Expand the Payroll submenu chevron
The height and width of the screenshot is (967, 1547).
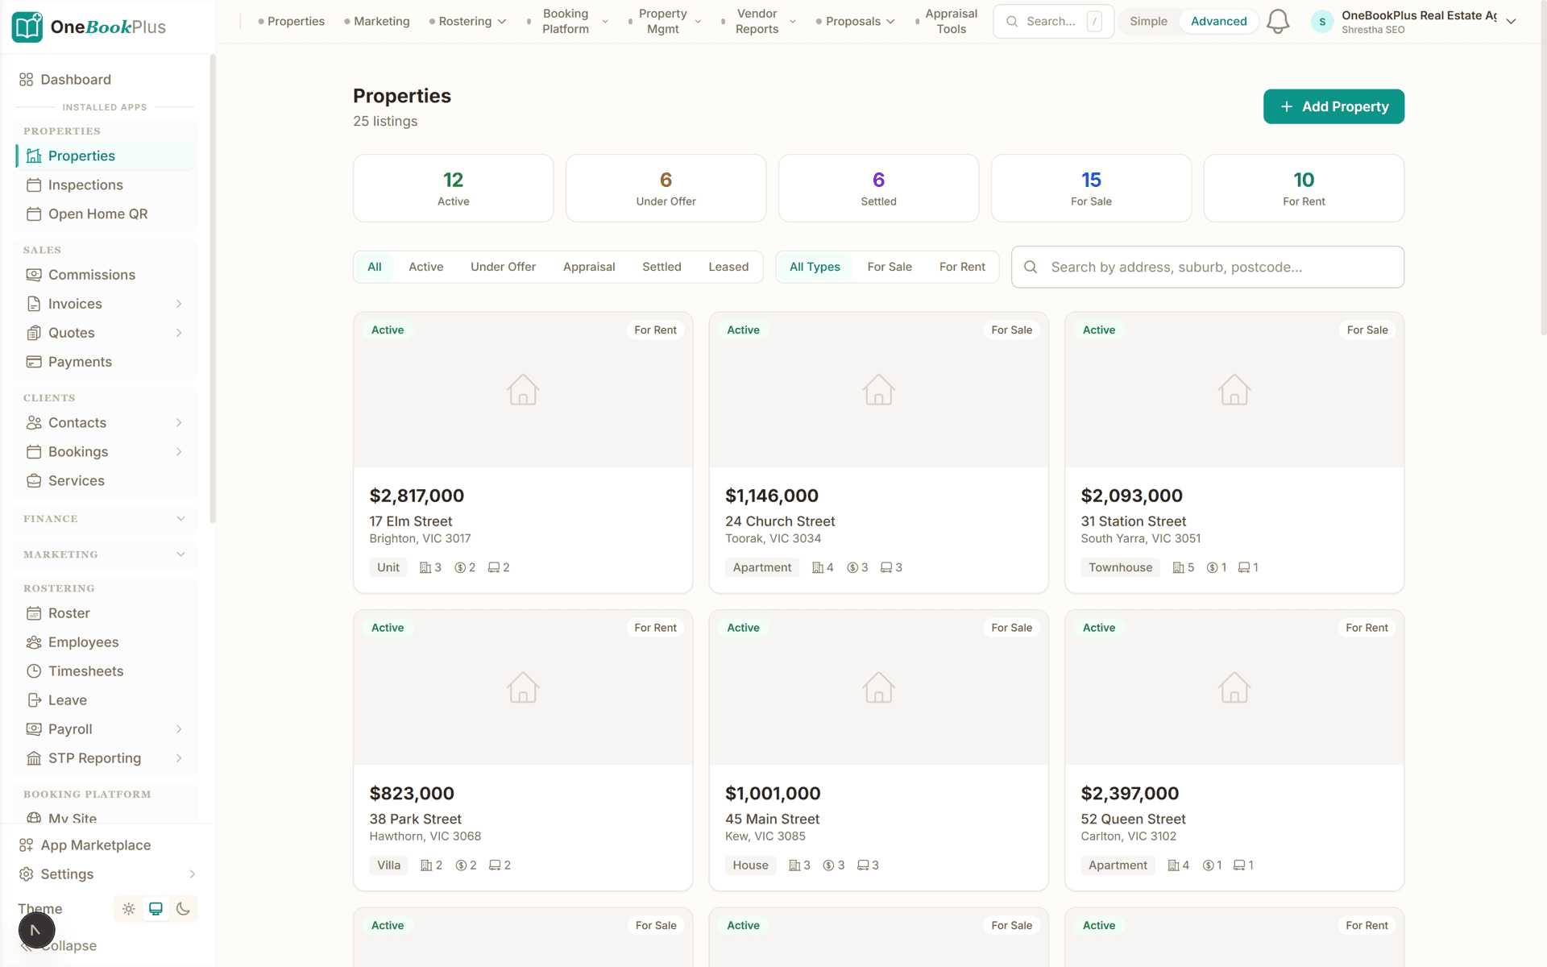click(179, 729)
